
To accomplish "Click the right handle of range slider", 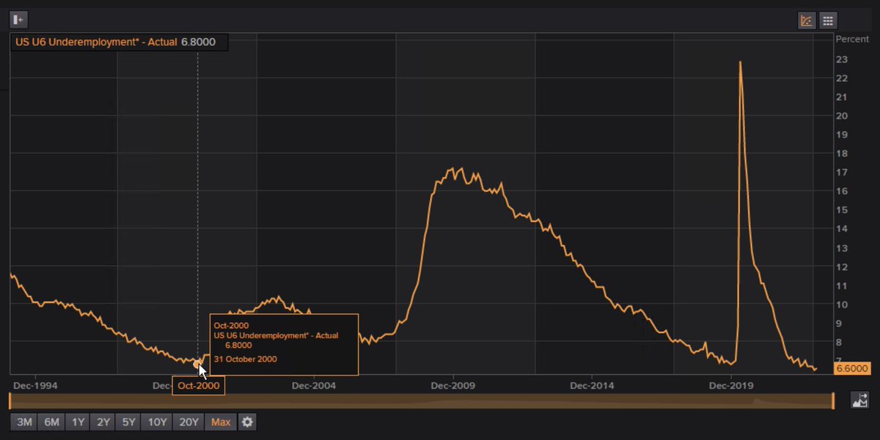I will pos(834,400).
